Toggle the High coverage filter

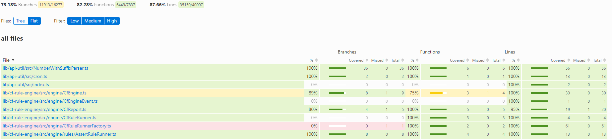(112, 21)
